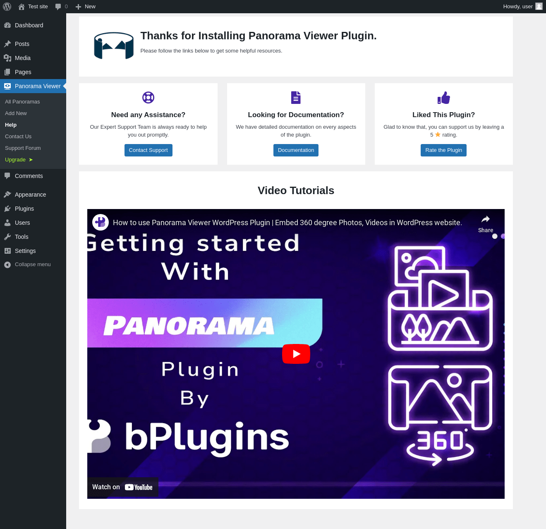Image resolution: width=546 pixels, height=529 pixels.
Task: Click the Contact Support button
Action: 148,150
